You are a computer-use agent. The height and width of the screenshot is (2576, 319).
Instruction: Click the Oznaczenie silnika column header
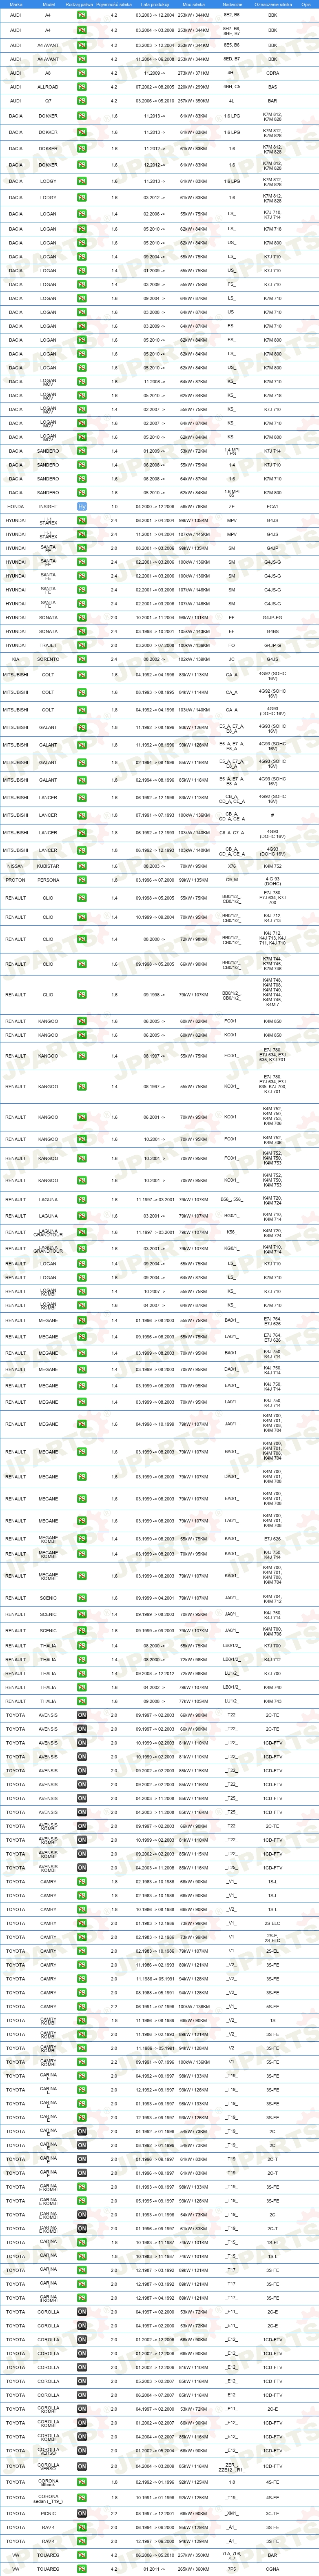[x=273, y=4]
